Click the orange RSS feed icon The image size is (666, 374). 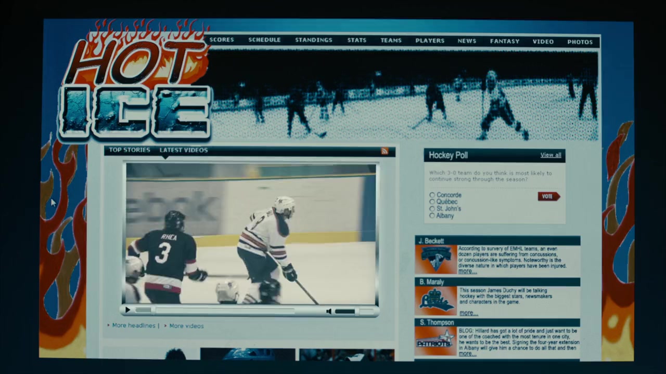[x=385, y=151]
